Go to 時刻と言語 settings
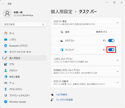The width and height of the screenshot is (125, 108). pyautogui.click(x=24, y=77)
